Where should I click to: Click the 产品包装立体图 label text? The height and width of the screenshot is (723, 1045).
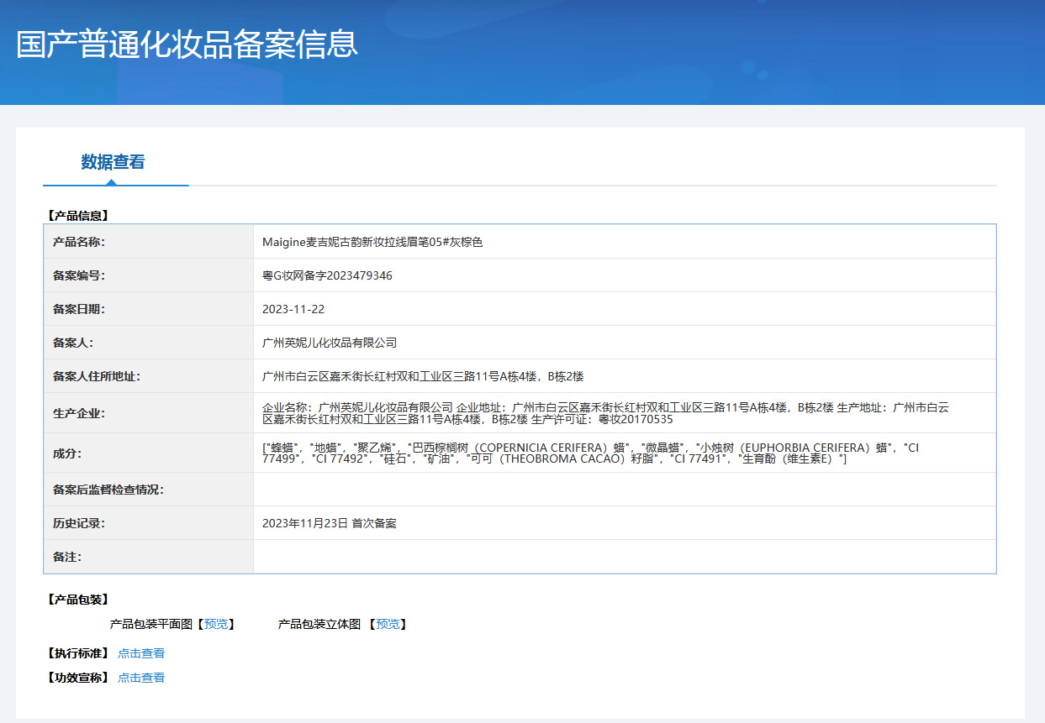click(319, 624)
